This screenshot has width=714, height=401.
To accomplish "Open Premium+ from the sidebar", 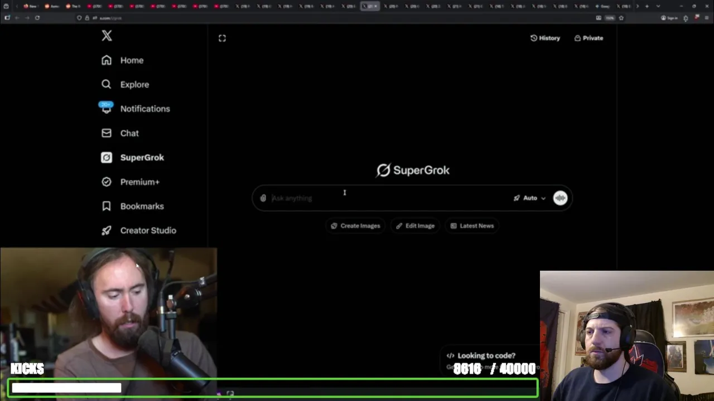I will click(130, 182).
